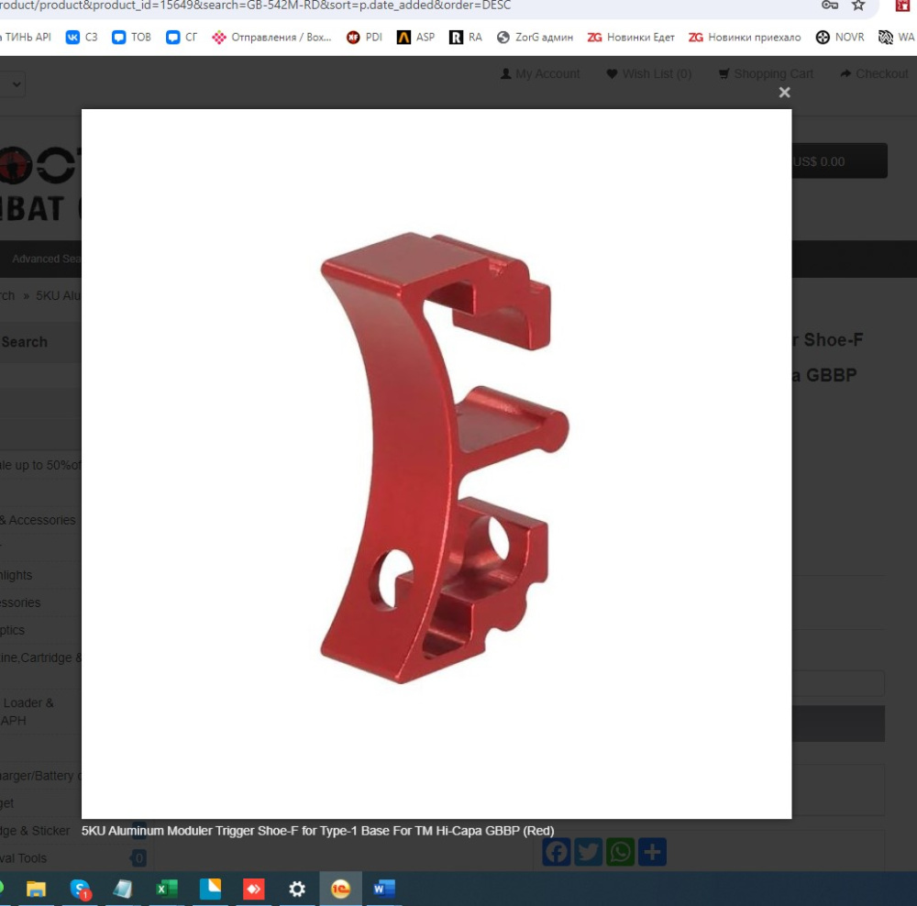Open Skype from the taskbar

click(x=80, y=889)
